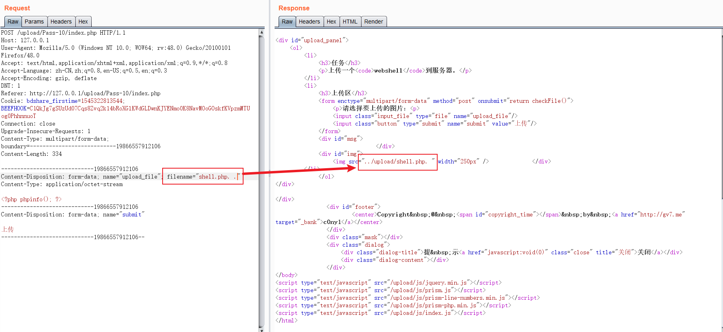
Task: Click the Upgrade-Insecure-Requests: 1 line
Action: tap(45, 131)
